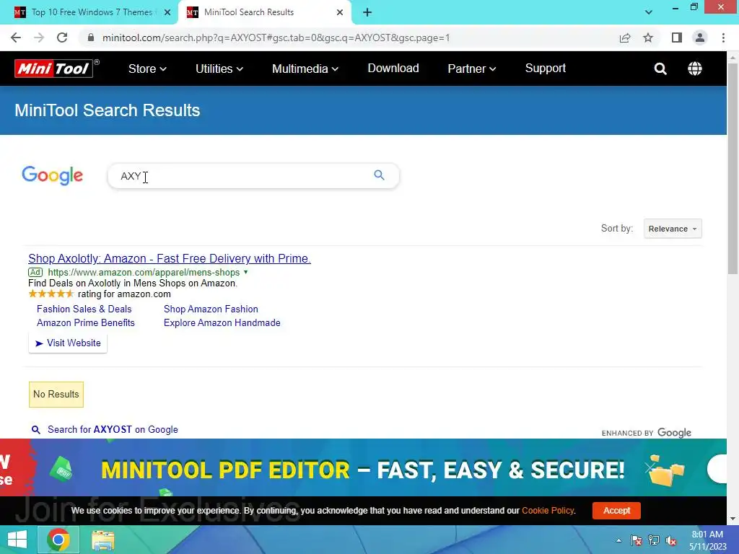Expand the ad URL green arrow
Image resolution: width=739 pixels, height=554 pixels.
point(245,272)
